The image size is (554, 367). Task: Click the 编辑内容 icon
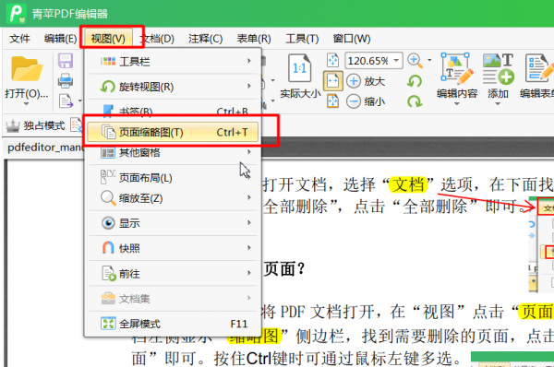pyautogui.click(x=457, y=69)
